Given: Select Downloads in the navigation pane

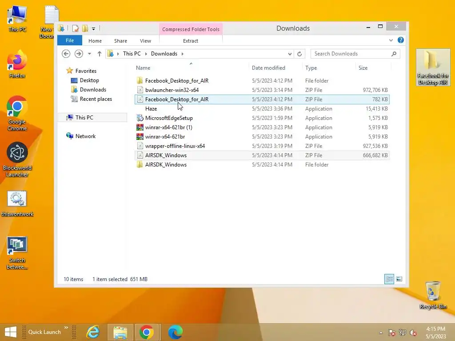Looking at the screenshot, I should [93, 90].
